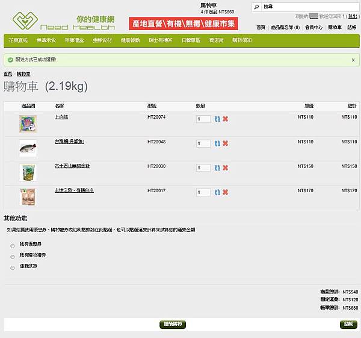Image resolution: width=361 pixels, height=338 pixels.
Task: Open the 年節禮盒 navigation category
Action: (74, 40)
